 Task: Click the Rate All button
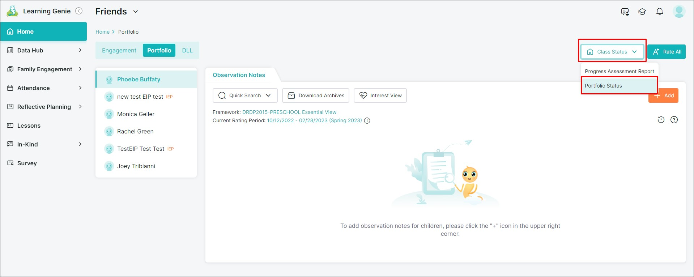point(666,52)
